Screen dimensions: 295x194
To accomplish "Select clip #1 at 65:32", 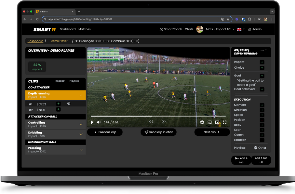I will pyautogui.click(x=56, y=104).
